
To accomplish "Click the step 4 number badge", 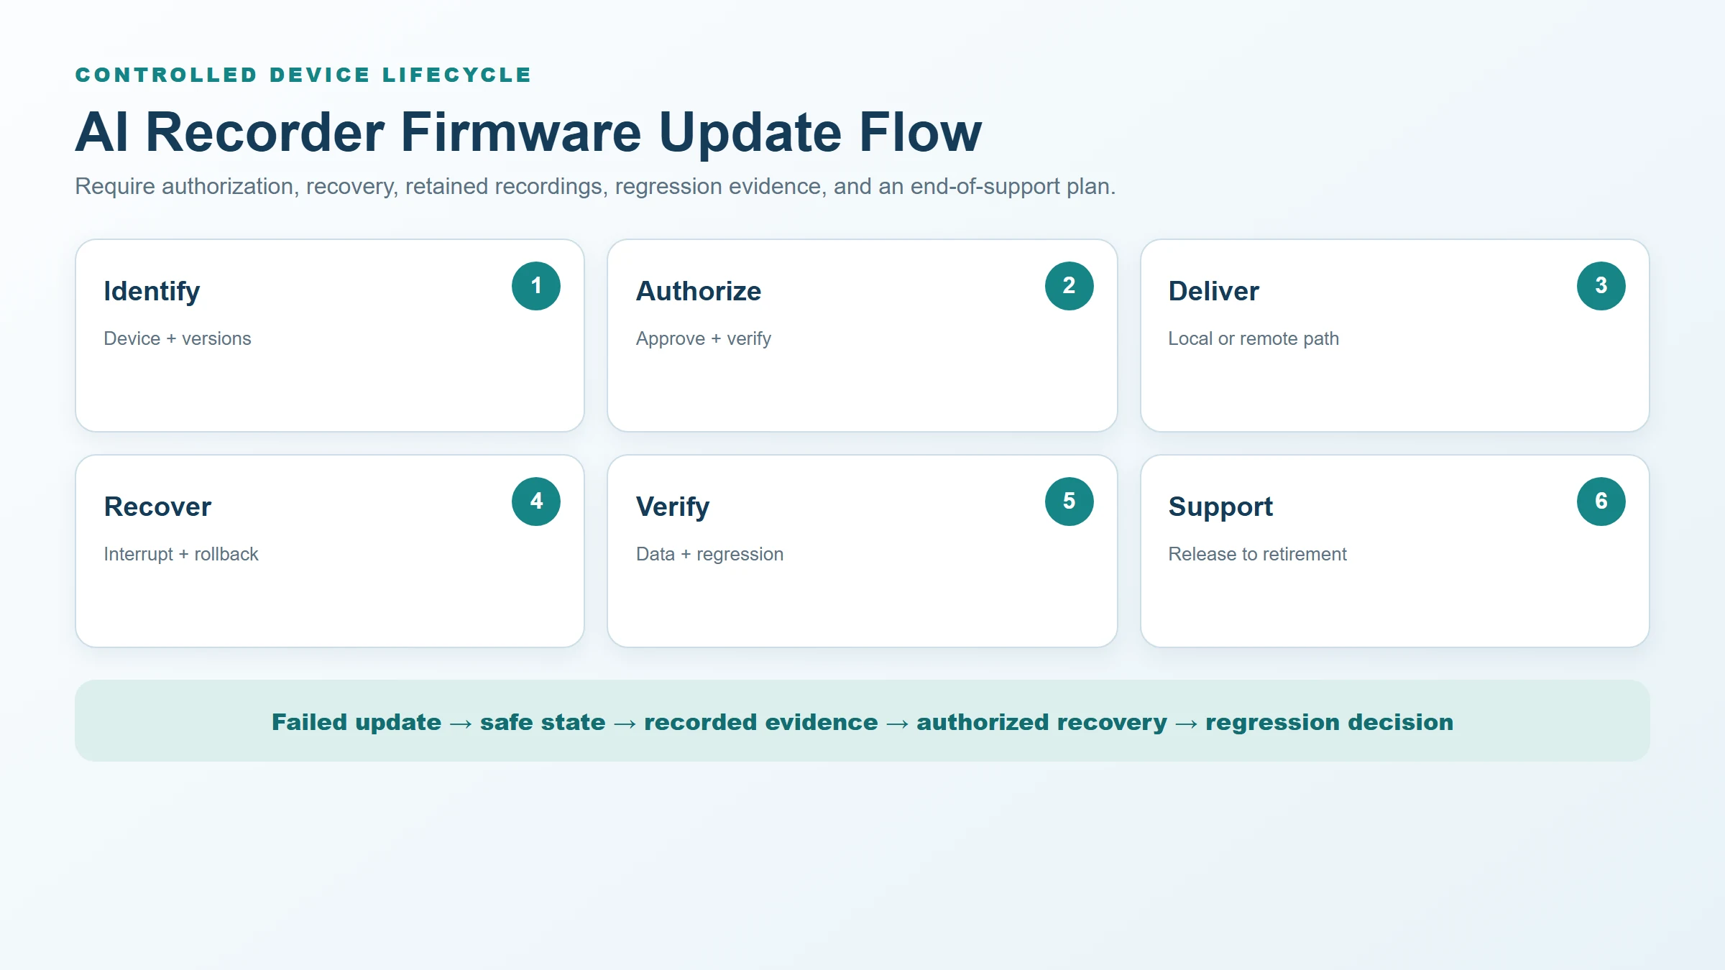I will point(536,502).
